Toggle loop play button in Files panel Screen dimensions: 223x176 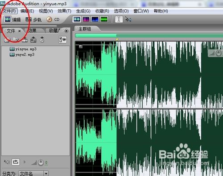point(16,162)
